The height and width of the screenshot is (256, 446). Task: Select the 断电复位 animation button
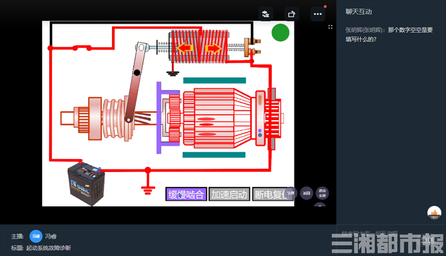coord(270,194)
